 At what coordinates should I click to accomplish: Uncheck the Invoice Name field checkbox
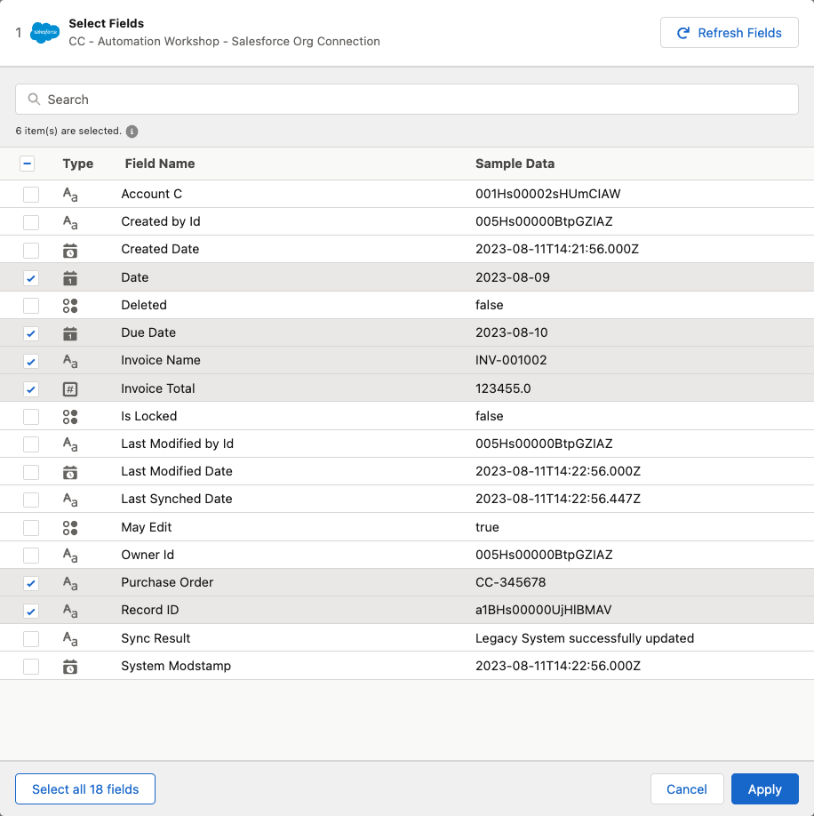(31, 361)
